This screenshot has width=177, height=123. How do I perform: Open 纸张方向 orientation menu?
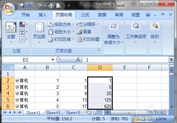[61, 24]
